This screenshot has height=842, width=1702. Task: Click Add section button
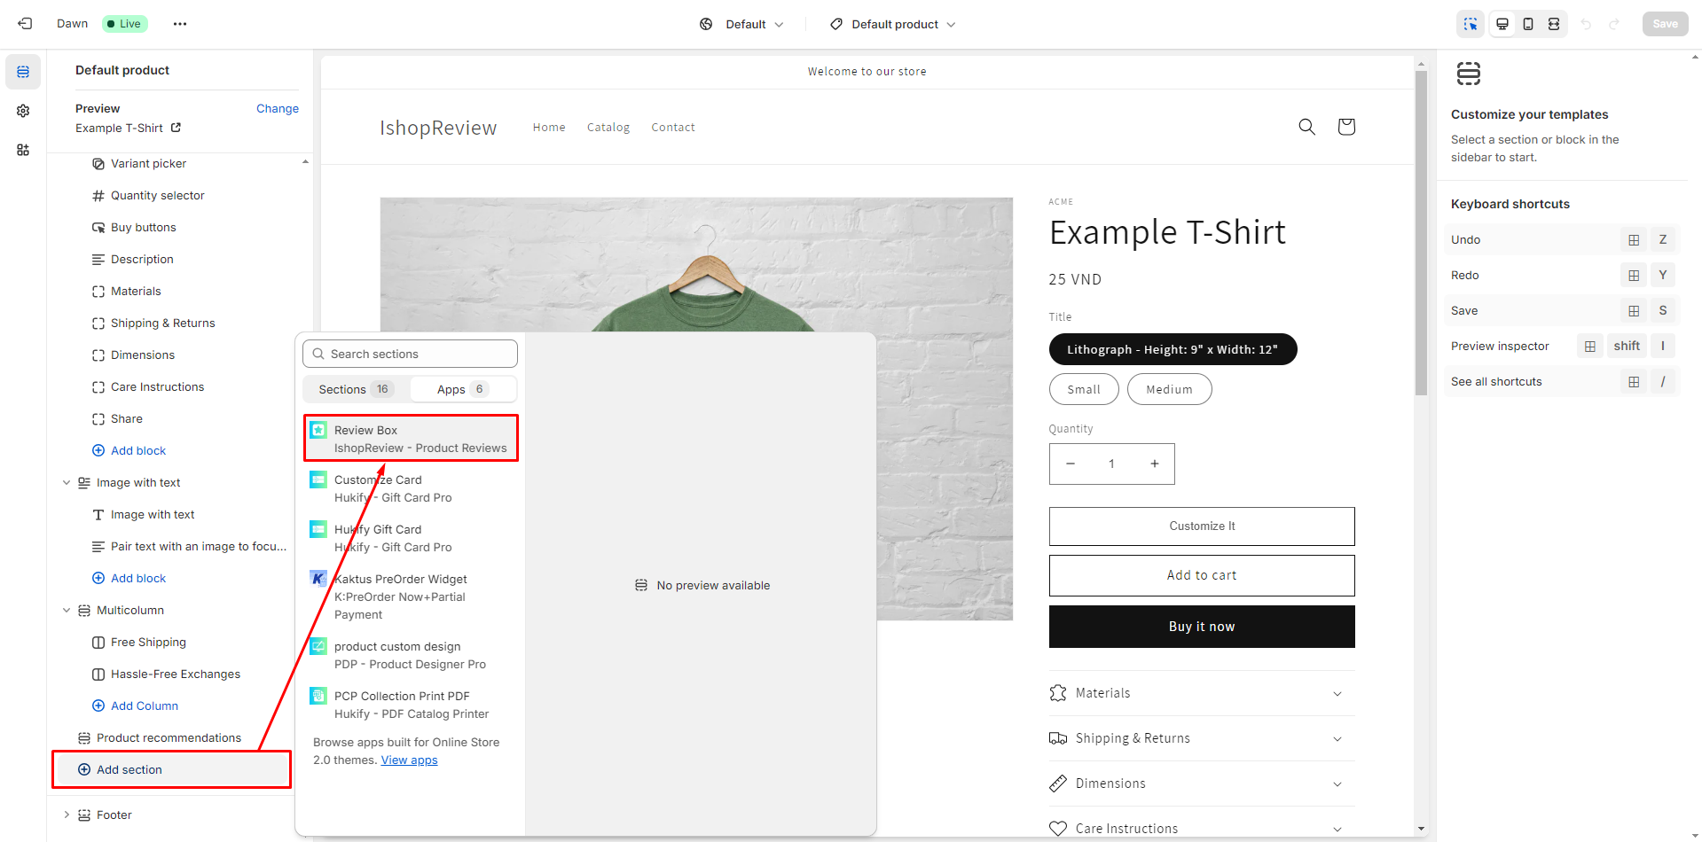coord(172,769)
